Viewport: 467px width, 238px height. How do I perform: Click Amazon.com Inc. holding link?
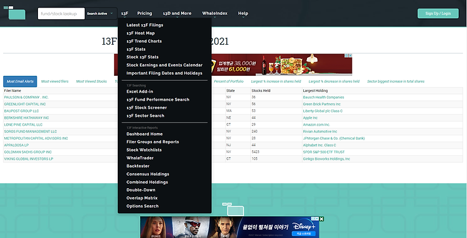[316, 124]
